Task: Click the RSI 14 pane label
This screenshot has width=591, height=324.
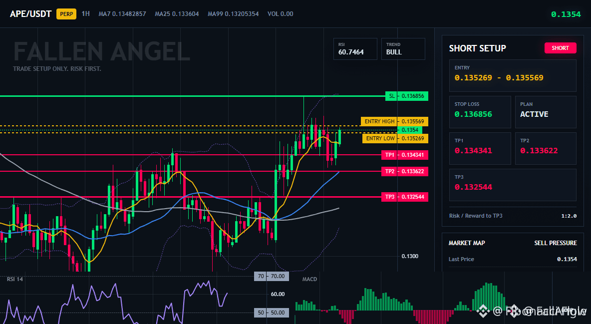Action: coord(14,279)
